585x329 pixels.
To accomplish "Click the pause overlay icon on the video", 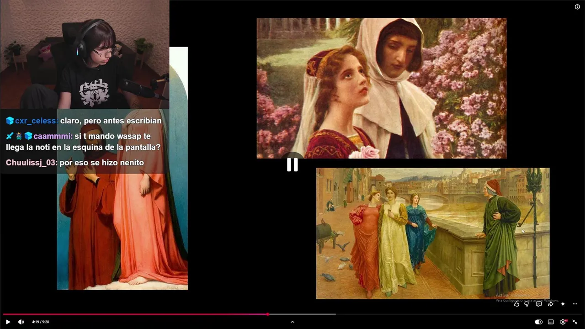I will [292, 164].
